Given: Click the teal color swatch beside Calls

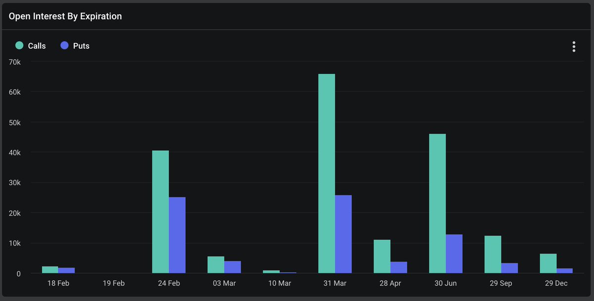Looking at the screenshot, I should [x=19, y=45].
